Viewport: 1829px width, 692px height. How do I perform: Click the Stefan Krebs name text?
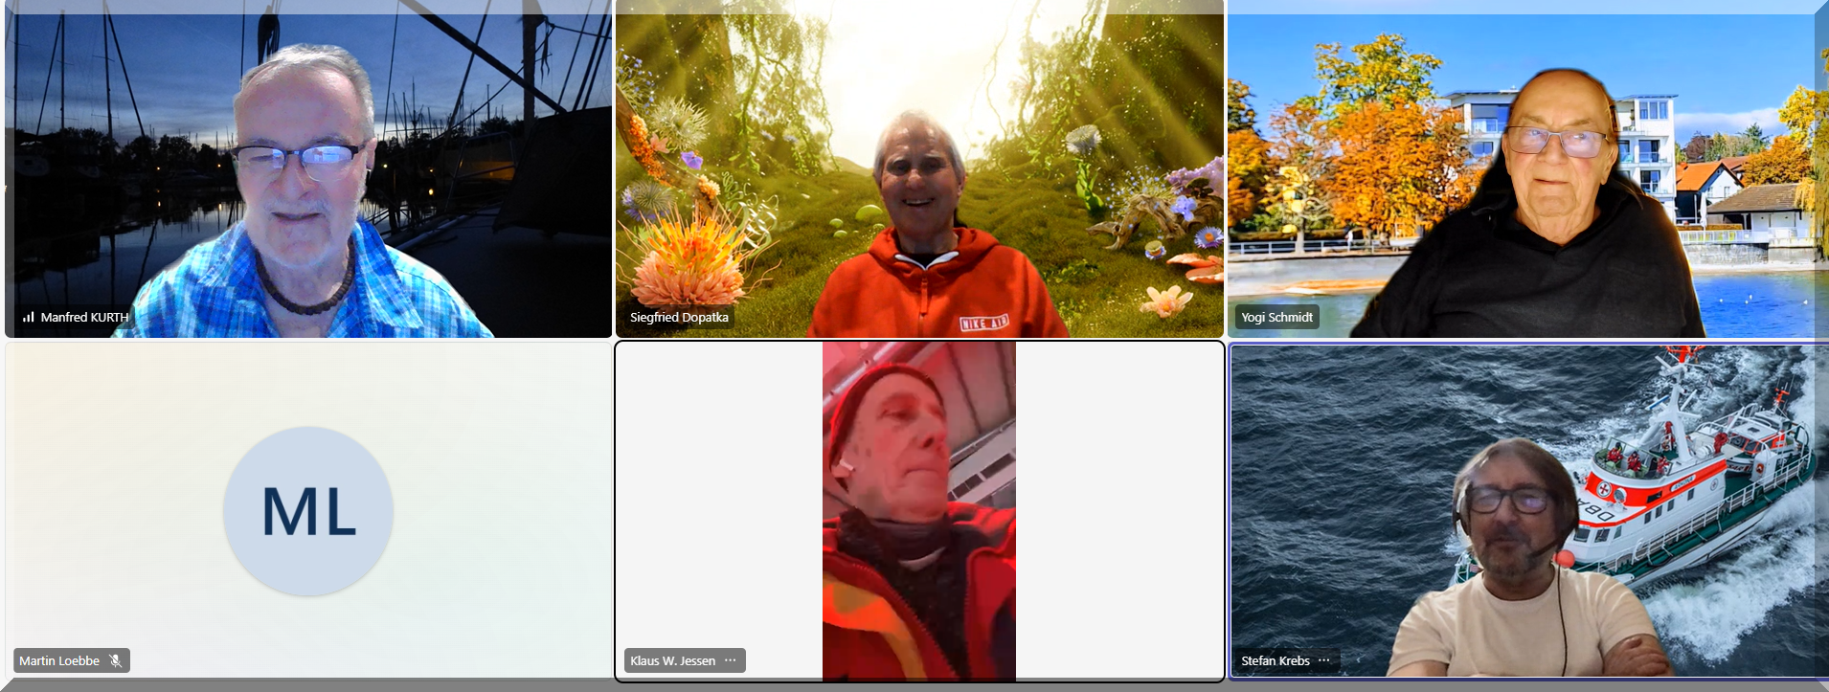pyautogui.click(x=1275, y=660)
